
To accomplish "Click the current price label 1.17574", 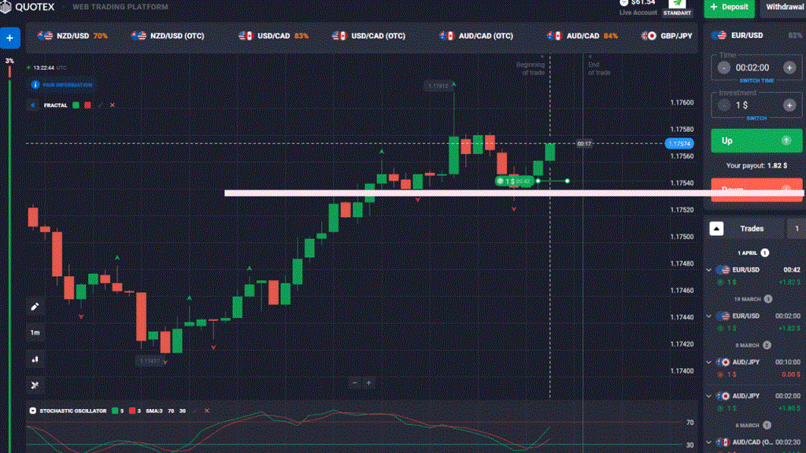I will click(679, 144).
